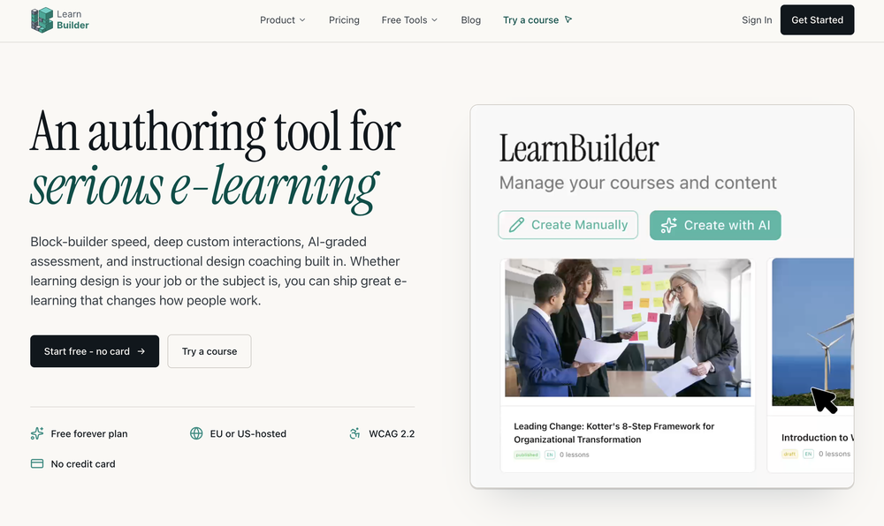Image resolution: width=884 pixels, height=526 pixels.
Task: Click the EN tag on Leading Change course
Action: [550, 455]
